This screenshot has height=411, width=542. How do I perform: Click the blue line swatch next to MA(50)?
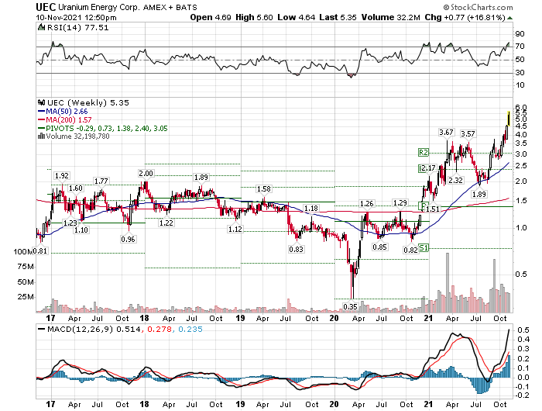click(x=41, y=112)
